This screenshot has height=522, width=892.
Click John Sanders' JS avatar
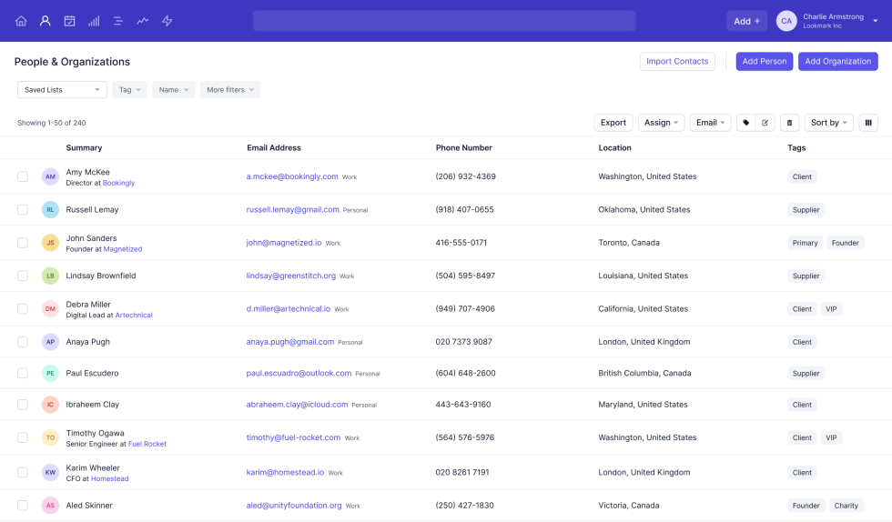51,243
